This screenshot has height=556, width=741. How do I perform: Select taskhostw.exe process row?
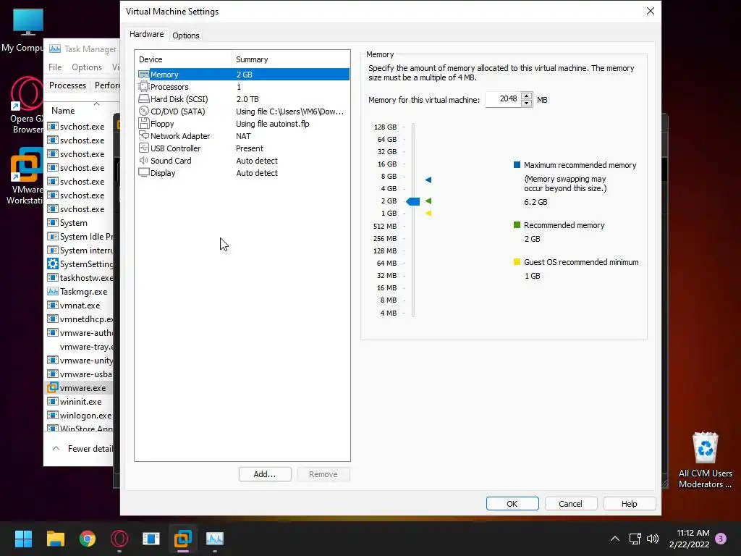click(x=78, y=278)
